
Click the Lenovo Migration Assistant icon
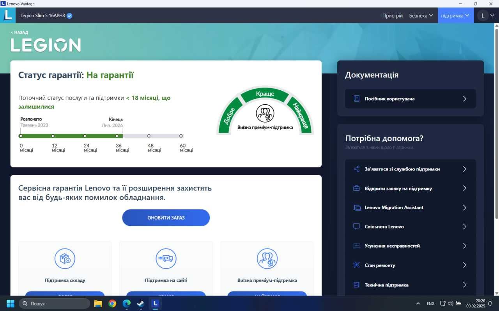coord(357,207)
